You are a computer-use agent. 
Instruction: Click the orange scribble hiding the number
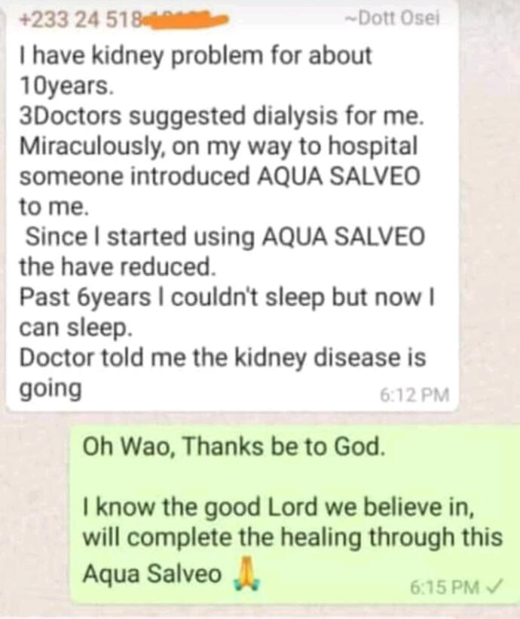(183, 19)
